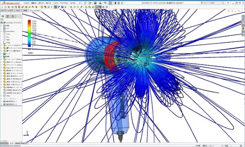Open the Flow Simulation tab
Viewport: 245px width, 147px height.
point(35,11)
